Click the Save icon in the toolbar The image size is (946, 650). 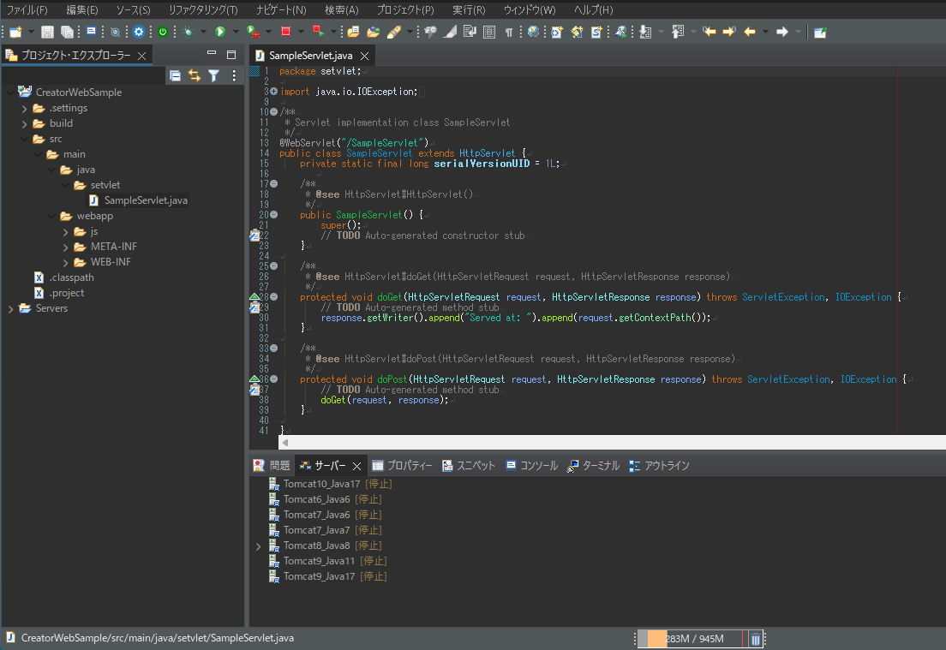45,32
